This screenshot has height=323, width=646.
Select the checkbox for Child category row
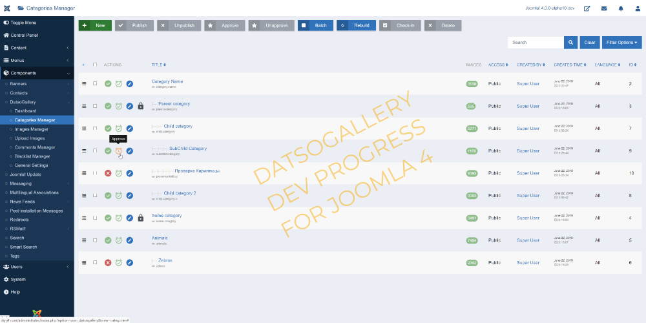(96, 129)
